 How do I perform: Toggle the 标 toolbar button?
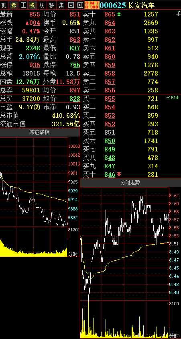click(13, 5)
